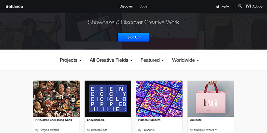Expand the Multiple Owners chevron

coord(216,130)
